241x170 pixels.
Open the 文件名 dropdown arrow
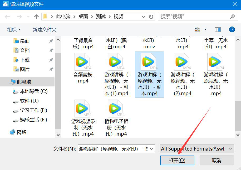[x=151, y=149]
